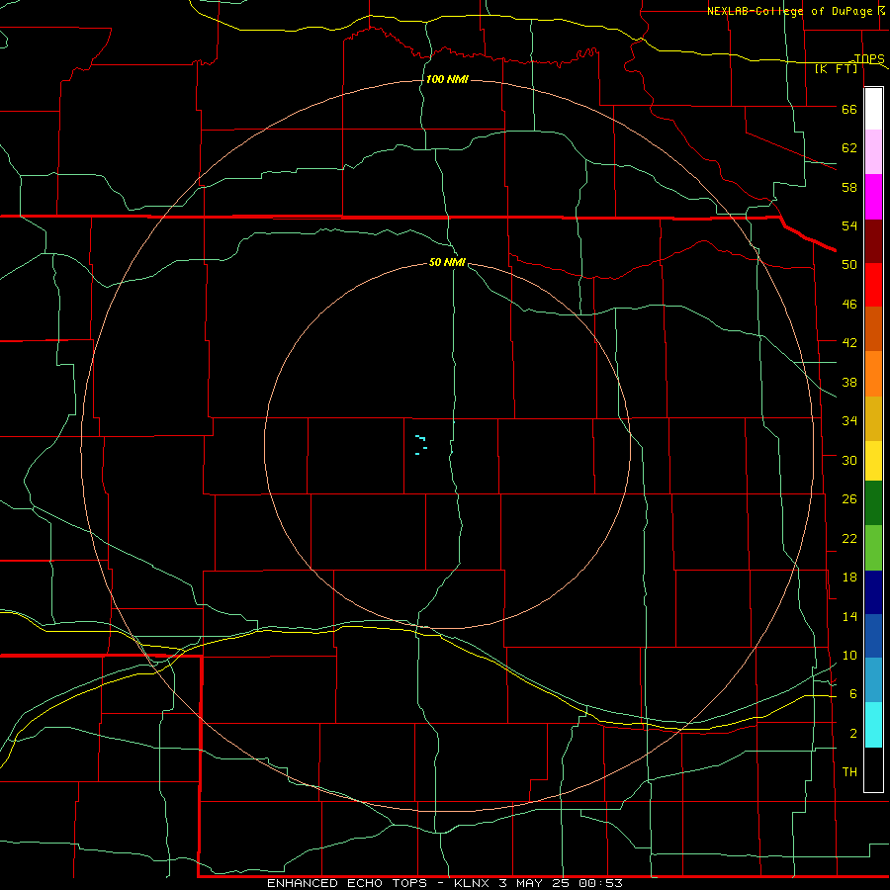Viewport: 890px width, 890px height.
Task: Select the light green legend swatch
Action: click(873, 548)
